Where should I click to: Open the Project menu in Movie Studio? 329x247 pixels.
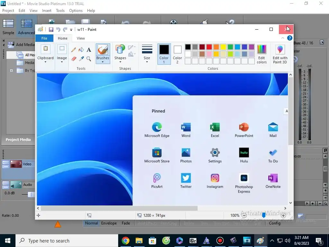[x=8, y=11]
